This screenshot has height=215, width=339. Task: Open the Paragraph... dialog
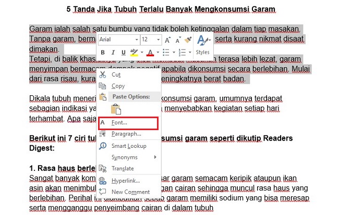(x=126, y=134)
